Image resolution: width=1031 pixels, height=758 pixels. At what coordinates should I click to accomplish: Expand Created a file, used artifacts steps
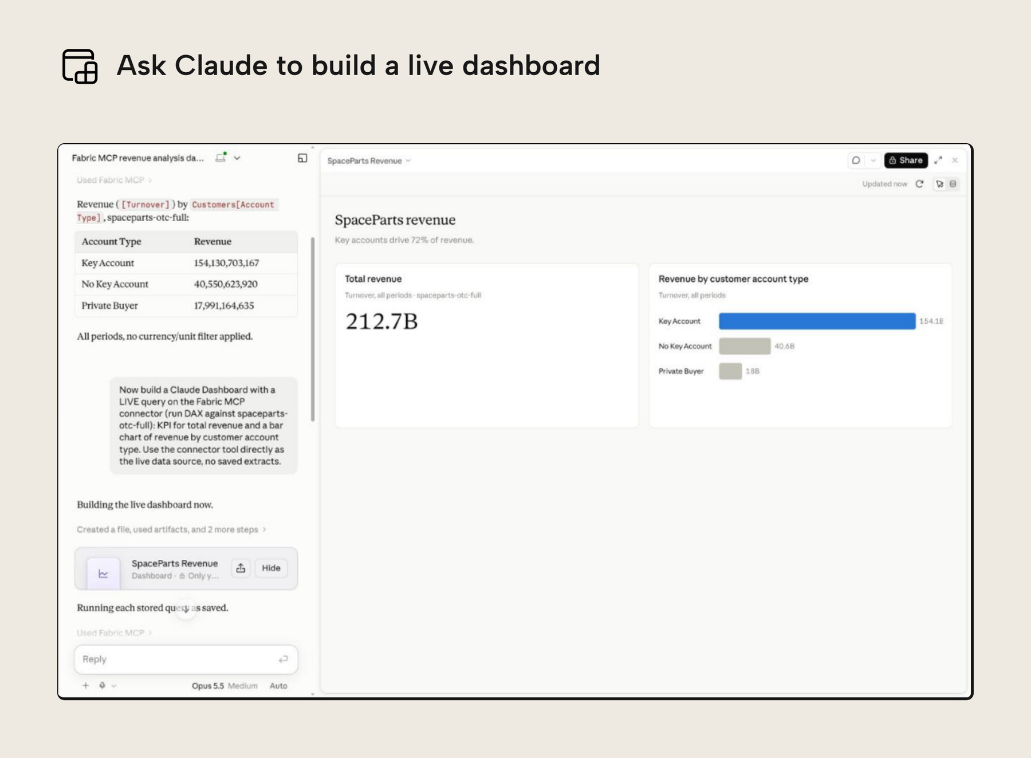171,529
